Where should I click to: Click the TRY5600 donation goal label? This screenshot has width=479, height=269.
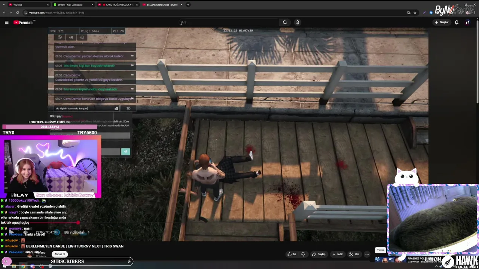point(87,133)
